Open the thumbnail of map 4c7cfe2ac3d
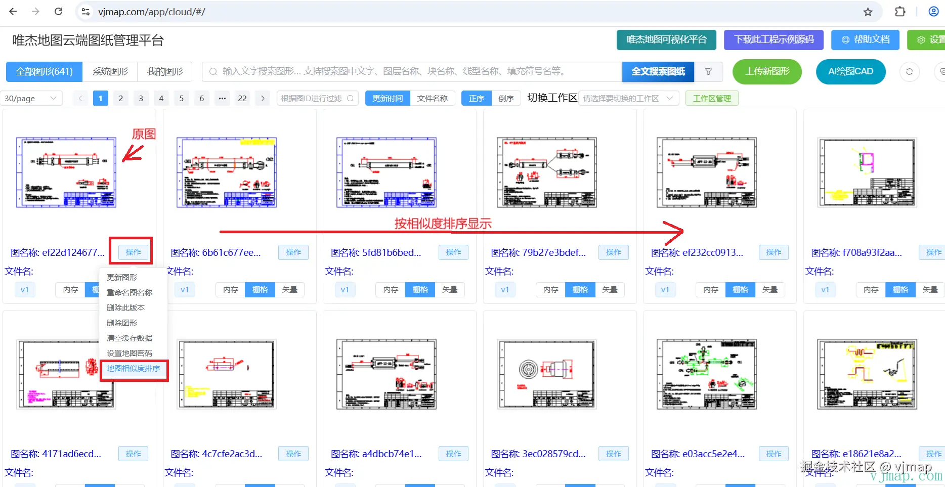Image resolution: width=945 pixels, height=487 pixels. [227, 374]
